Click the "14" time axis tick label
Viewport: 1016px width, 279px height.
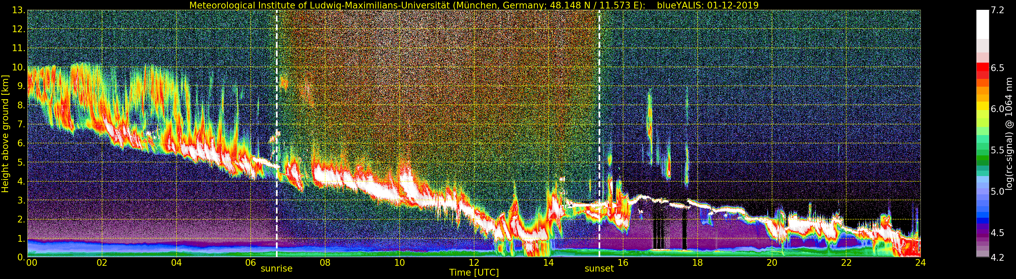[x=548, y=262]
